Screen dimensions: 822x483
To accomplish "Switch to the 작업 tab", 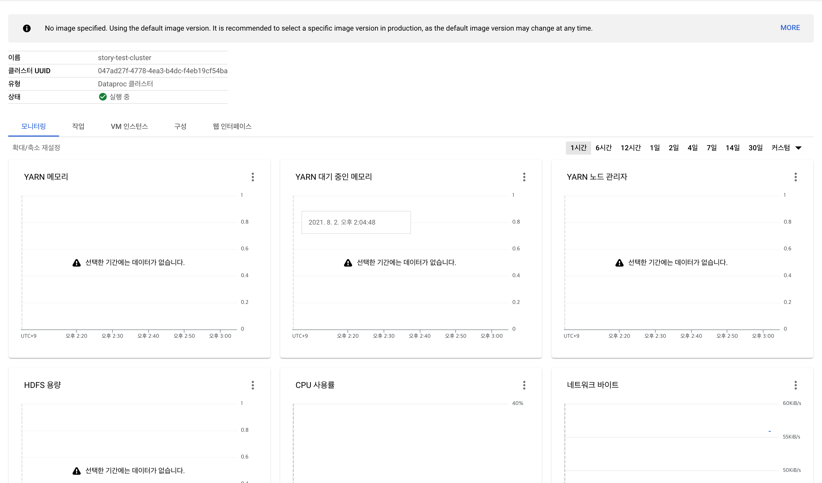I will (78, 126).
